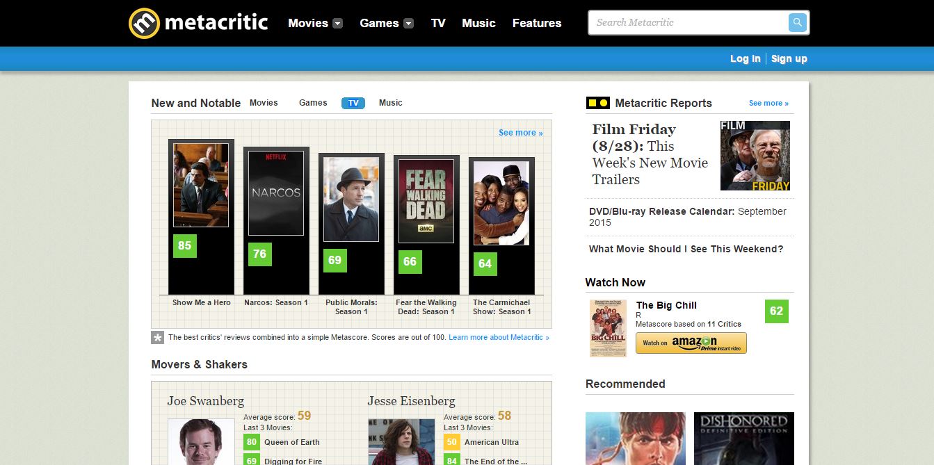Select the TV tab in New and Notable
The image size is (934, 465).
(x=353, y=103)
